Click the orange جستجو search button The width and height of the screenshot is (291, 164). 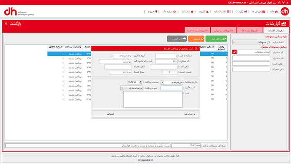tap(196, 39)
